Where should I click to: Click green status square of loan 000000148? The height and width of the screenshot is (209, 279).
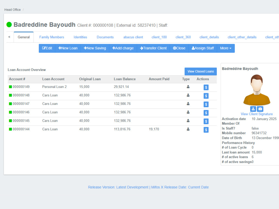[11, 95]
